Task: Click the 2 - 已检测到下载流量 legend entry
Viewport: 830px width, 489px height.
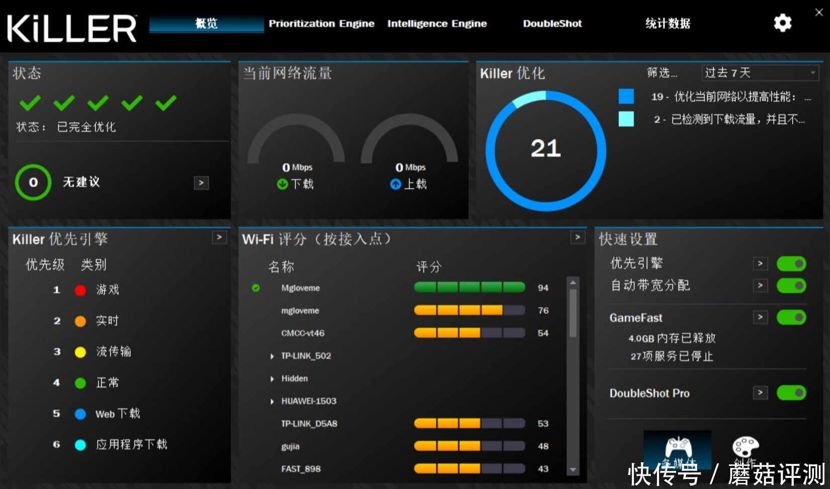Action: (729, 119)
